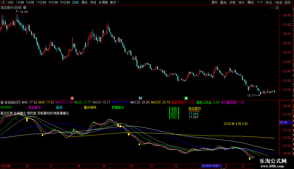Click the 现价 17.460 value

194,114
